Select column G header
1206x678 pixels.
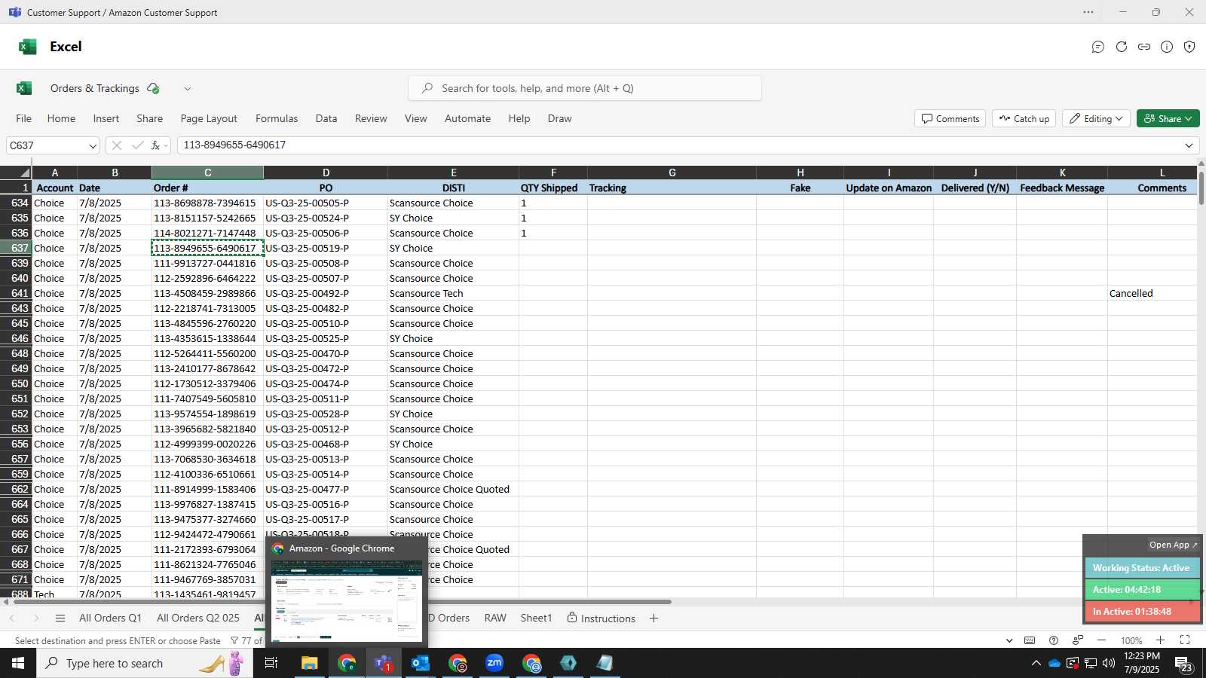(672, 173)
